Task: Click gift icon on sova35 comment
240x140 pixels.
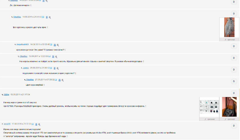Action: pyautogui.click(x=36, y=124)
